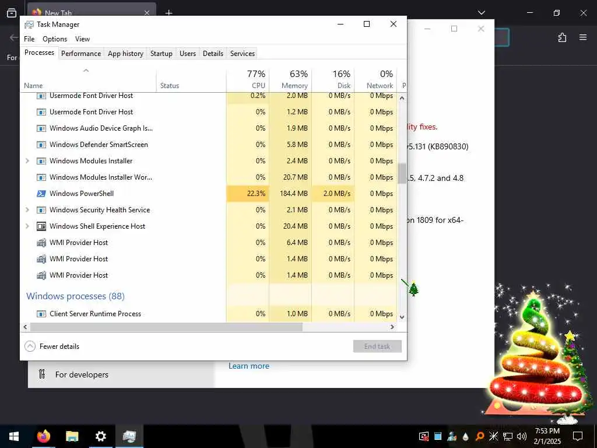This screenshot has height=448, width=597.
Task: Open the Windows Start menu
Action: tap(14, 436)
